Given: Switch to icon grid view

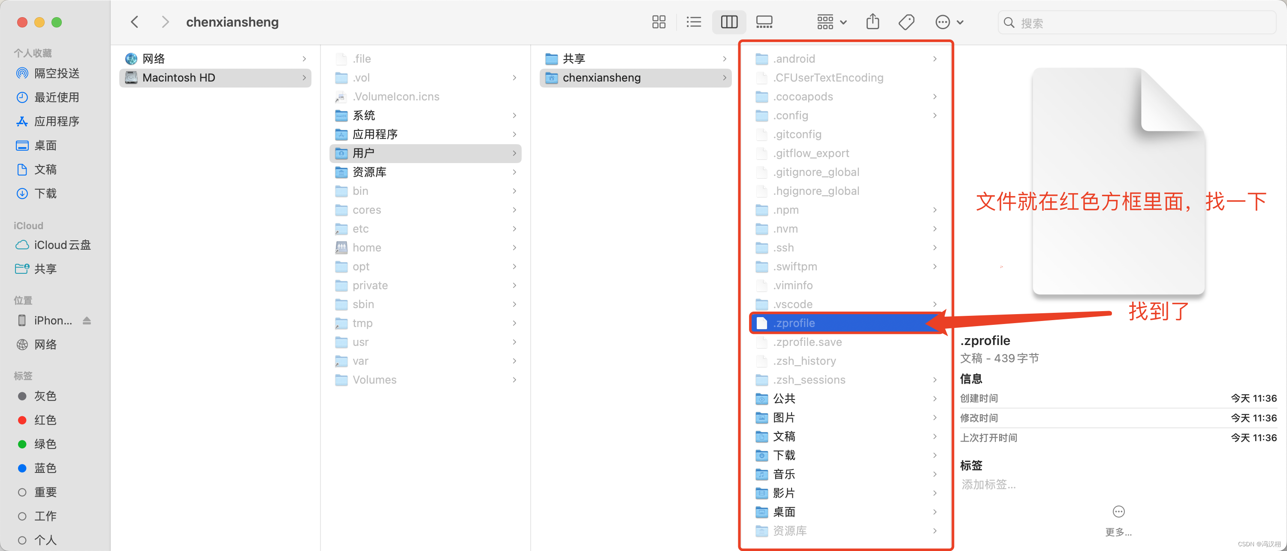Looking at the screenshot, I should click(659, 22).
